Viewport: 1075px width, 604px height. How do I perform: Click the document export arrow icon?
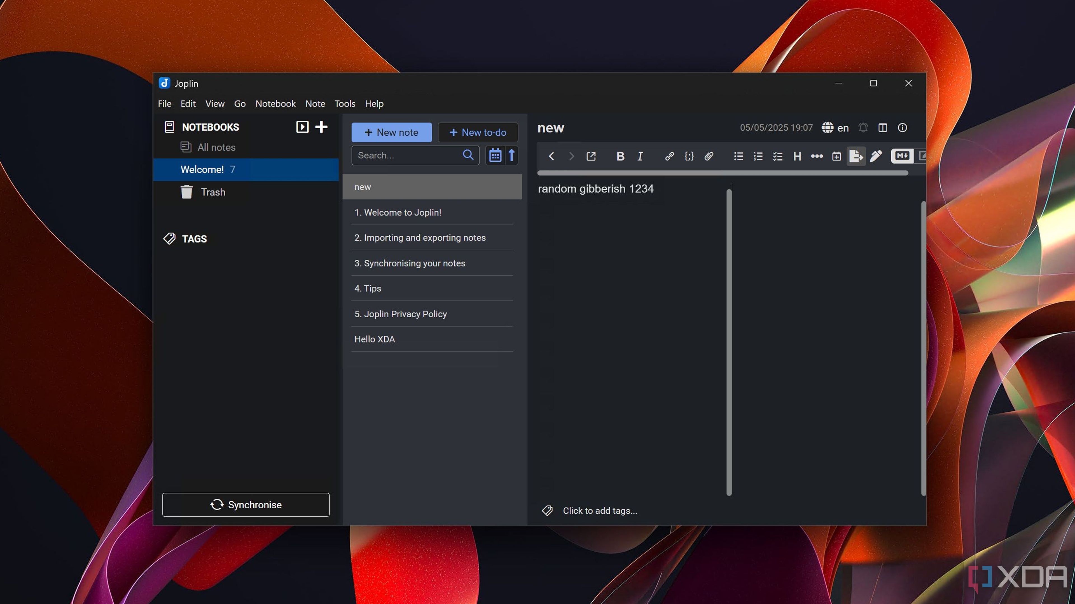[x=856, y=156]
